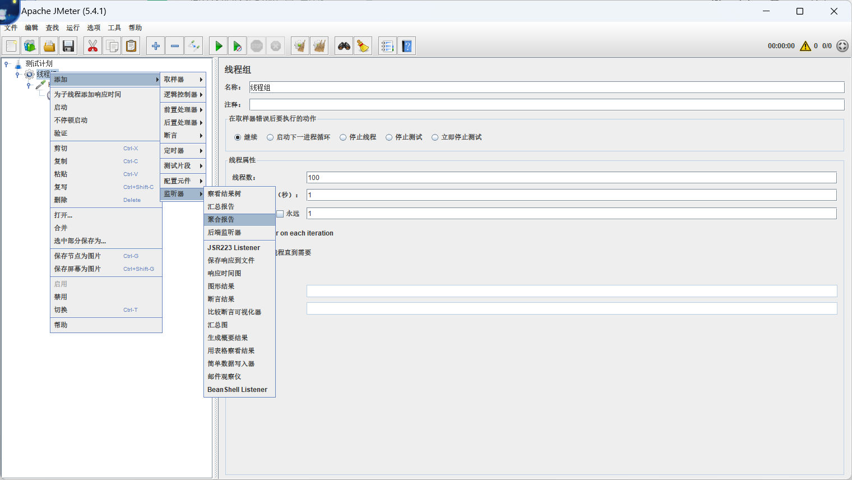Select the 测试计划 tree item
Image resolution: width=852 pixels, height=480 pixels.
pos(39,64)
